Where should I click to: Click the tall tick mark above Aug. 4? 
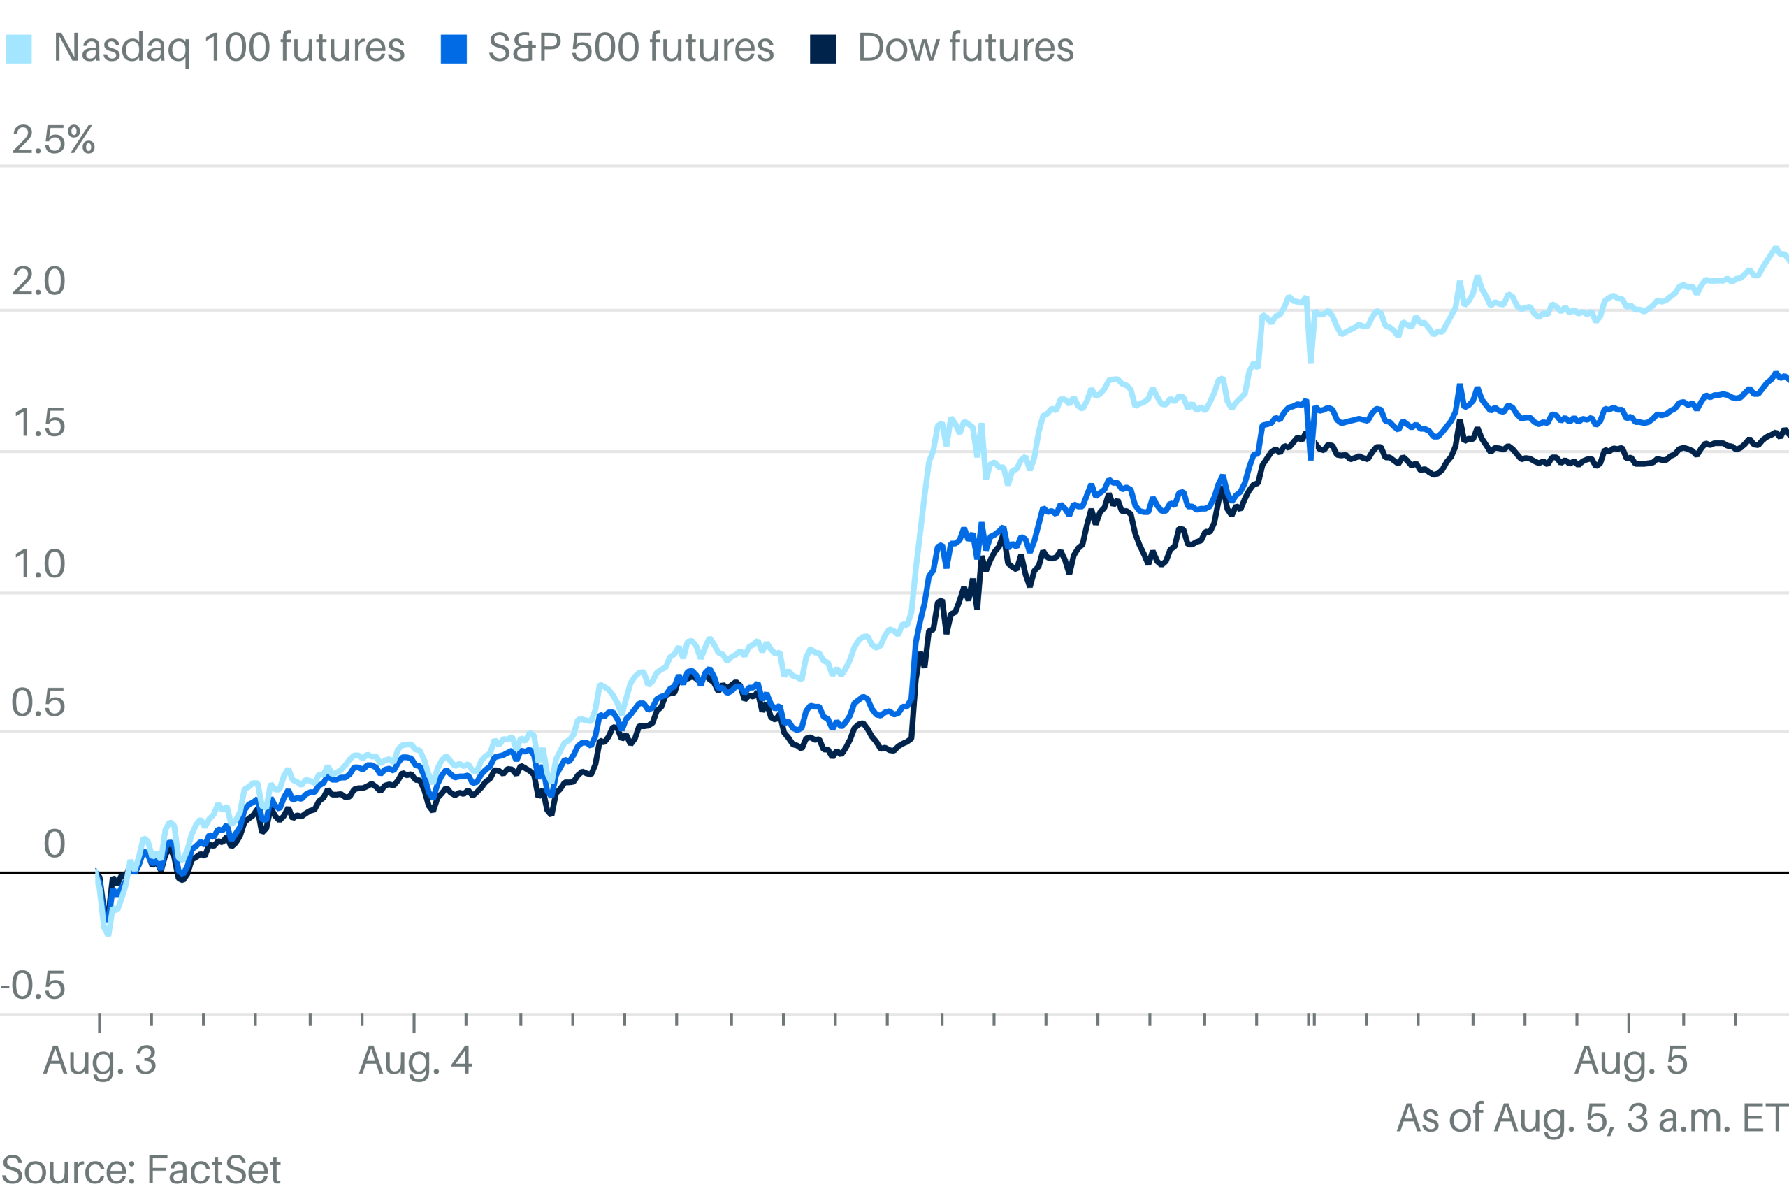click(414, 1022)
